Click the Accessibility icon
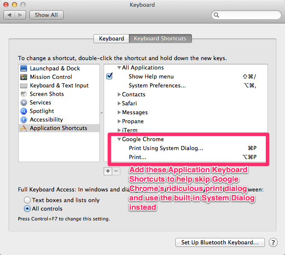 pyautogui.click(x=23, y=120)
